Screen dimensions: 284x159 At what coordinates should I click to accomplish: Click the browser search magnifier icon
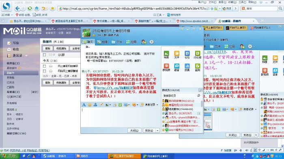point(280,8)
